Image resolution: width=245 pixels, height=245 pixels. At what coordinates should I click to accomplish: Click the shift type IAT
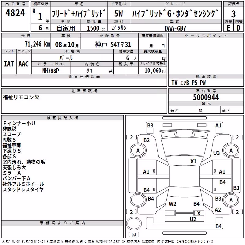click(x=9, y=64)
